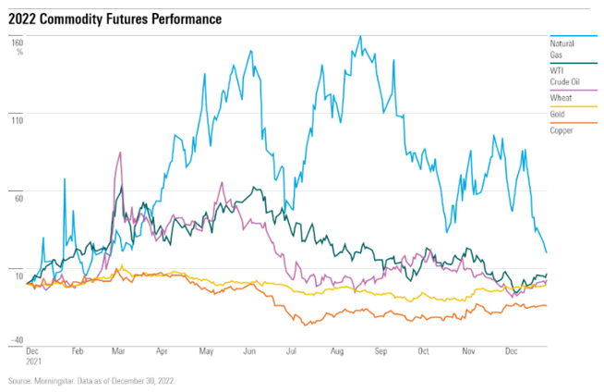Viewport: 604px width, 392px height.
Task: Click the Aug x-axis month label
Action: click(334, 352)
